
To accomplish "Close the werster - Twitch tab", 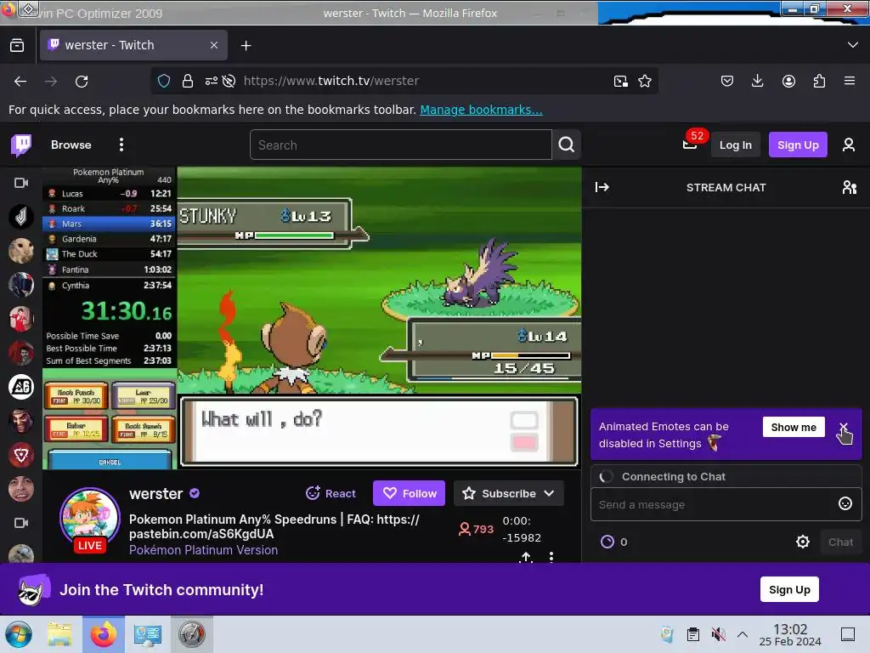I will 214,45.
